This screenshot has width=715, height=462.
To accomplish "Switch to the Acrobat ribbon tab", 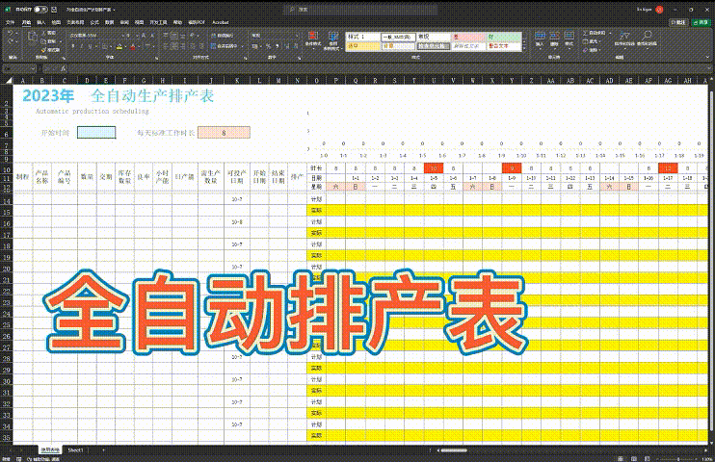I will [x=221, y=22].
